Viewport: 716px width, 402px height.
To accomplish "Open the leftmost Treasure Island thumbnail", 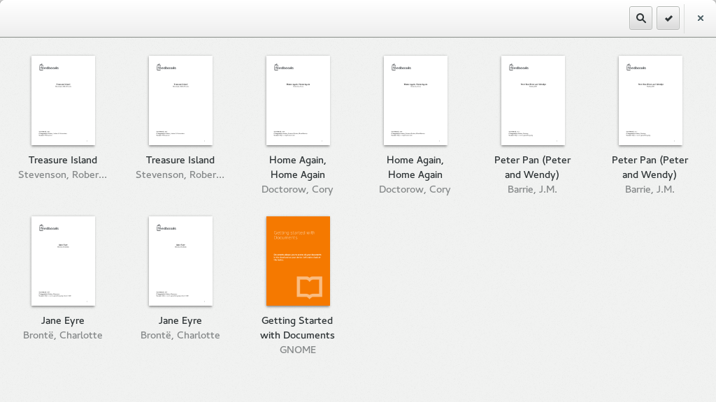I will (x=63, y=100).
